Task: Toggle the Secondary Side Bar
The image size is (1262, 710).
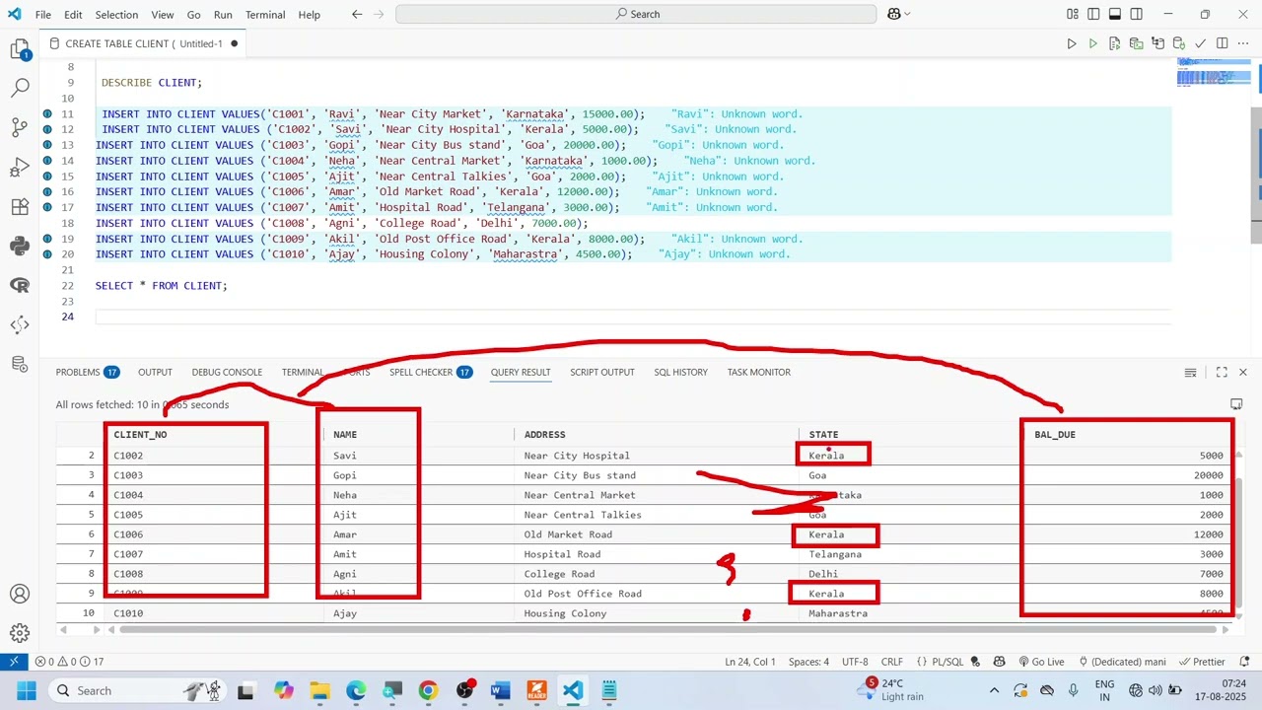Action: click(1137, 14)
